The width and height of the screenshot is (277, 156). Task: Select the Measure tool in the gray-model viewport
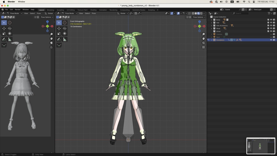(10, 40)
